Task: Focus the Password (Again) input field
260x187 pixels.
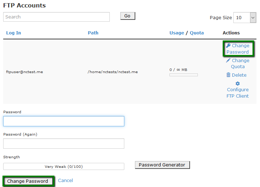Action: pyautogui.click(x=64, y=144)
